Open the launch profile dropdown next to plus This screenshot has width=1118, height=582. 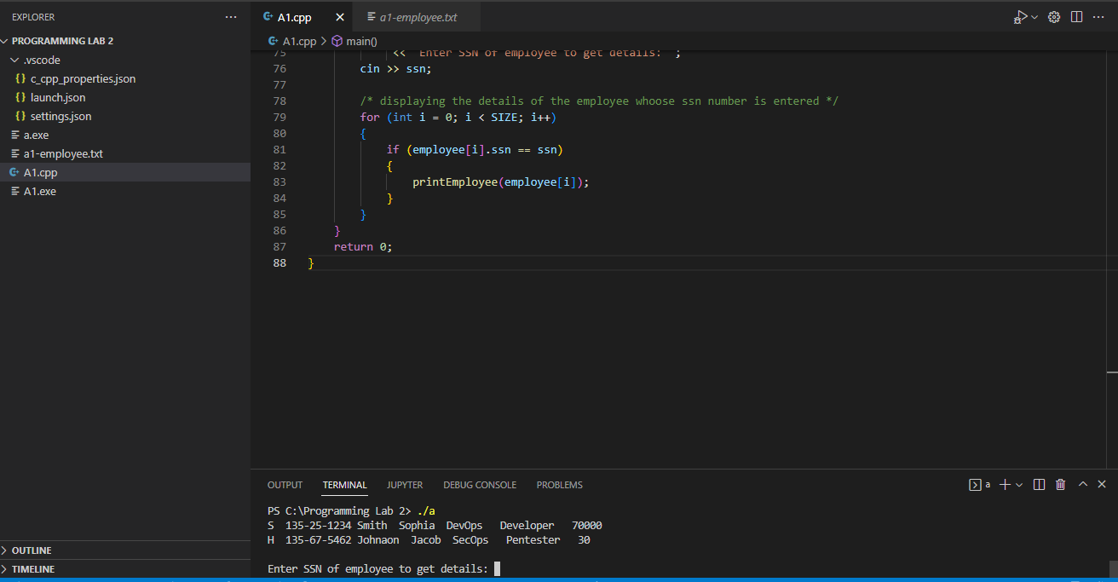click(1019, 485)
